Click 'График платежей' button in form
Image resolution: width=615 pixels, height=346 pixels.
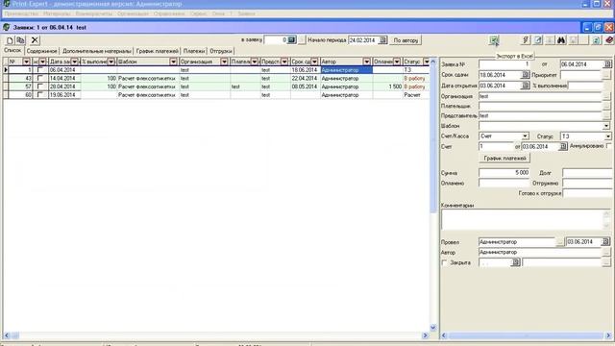click(x=504, y=158)
